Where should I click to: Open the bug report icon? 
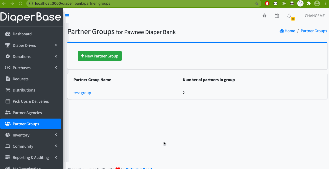click(x=265, y=16)
